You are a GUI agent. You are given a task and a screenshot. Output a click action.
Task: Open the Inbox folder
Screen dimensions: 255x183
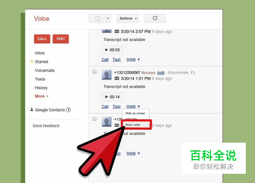40,53
